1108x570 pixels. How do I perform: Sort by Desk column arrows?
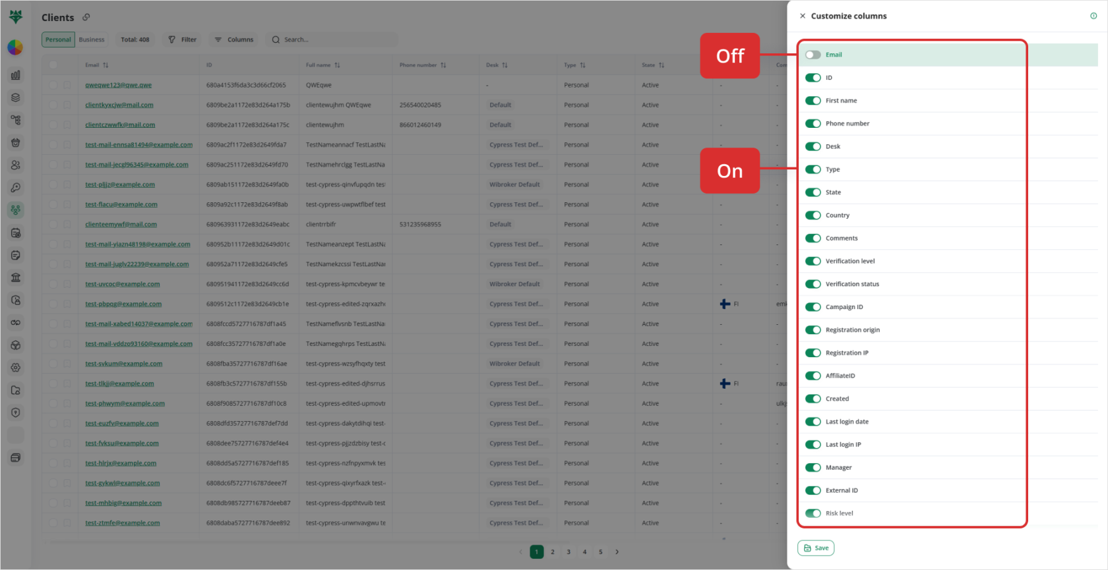[x=505, y=65]
